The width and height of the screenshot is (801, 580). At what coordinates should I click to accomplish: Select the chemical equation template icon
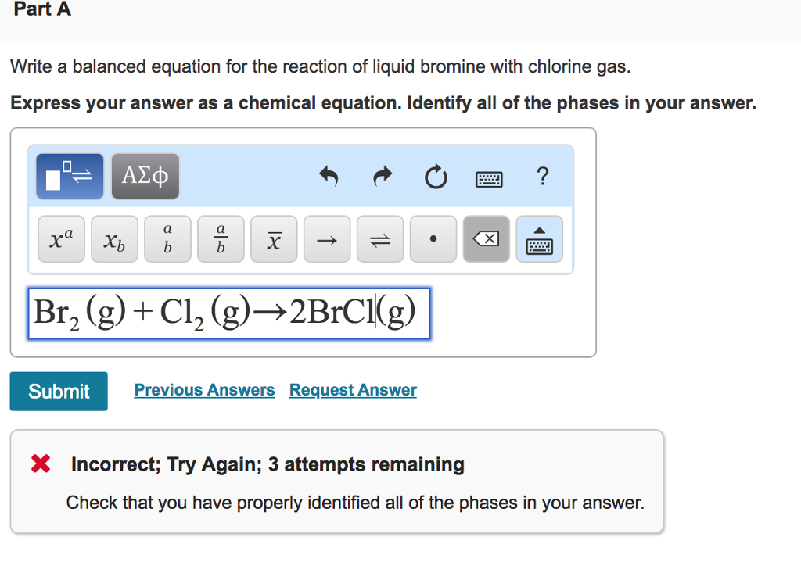(x=69, y=176)
